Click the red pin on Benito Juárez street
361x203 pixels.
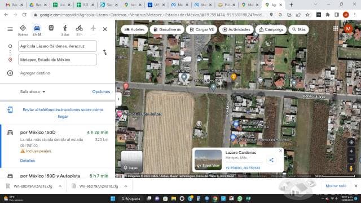(126, 86)
